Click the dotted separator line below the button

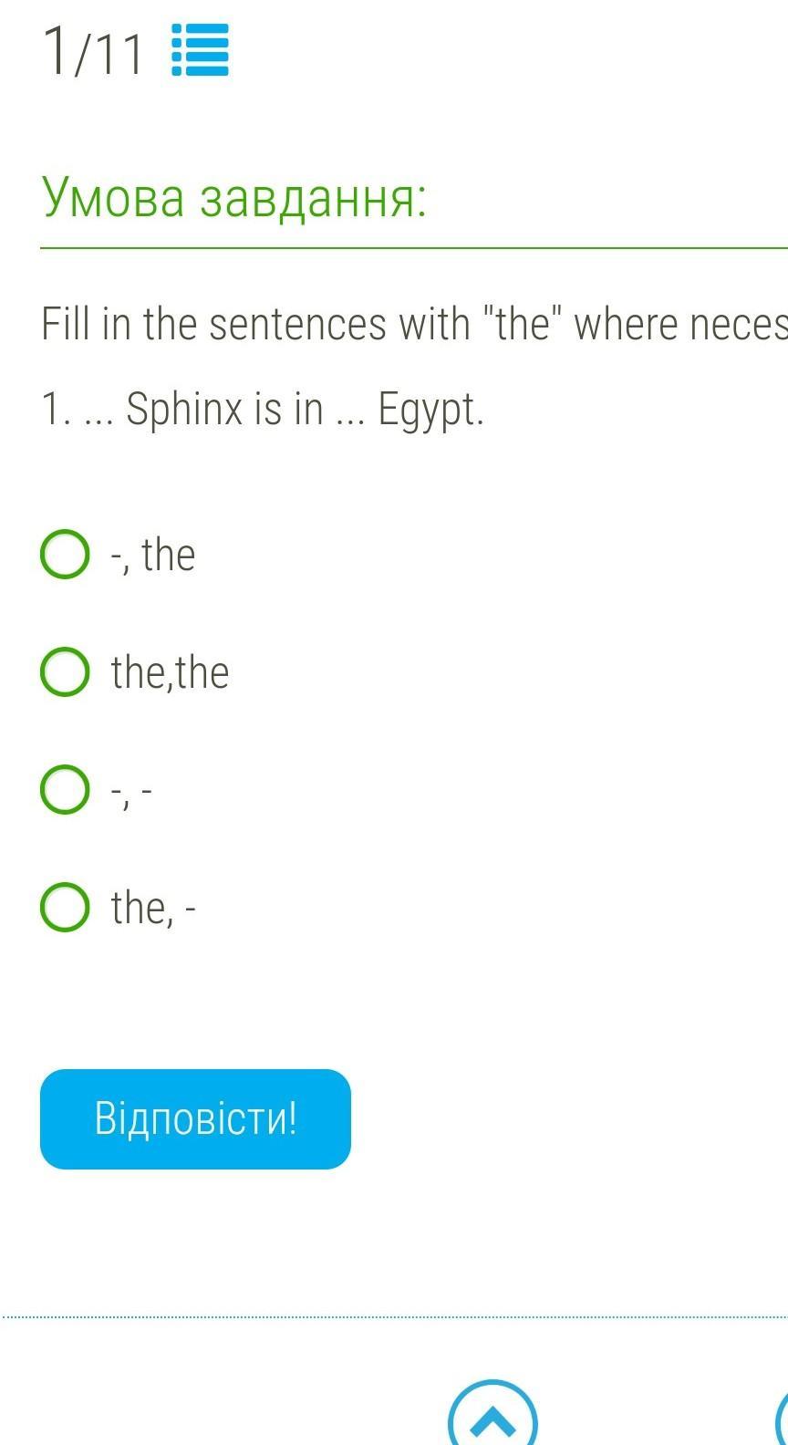point(394,1316)
